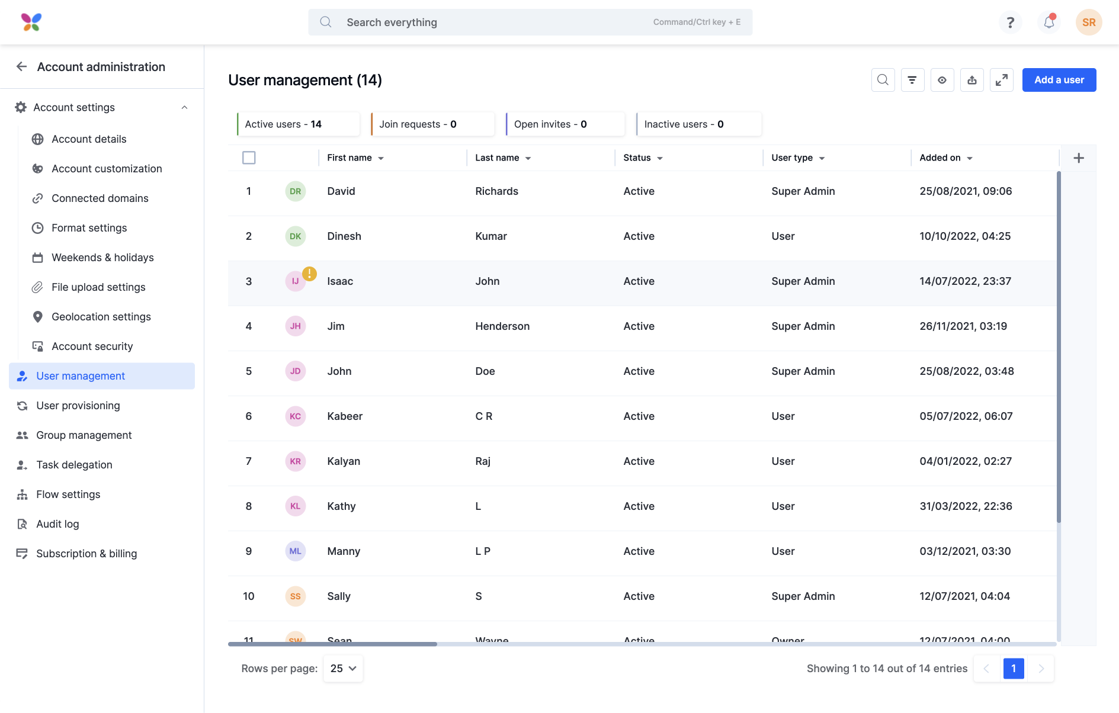Open the User type column dropdown
The image size is (1119, 713).
pyautogui.click(x=822, y=158)
